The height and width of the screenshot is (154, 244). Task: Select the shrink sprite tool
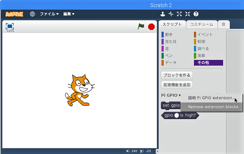click(187, 14)
